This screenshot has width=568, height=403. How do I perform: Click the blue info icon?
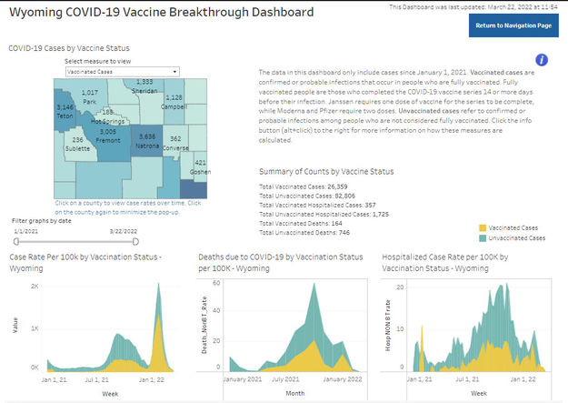click(542, 60)
